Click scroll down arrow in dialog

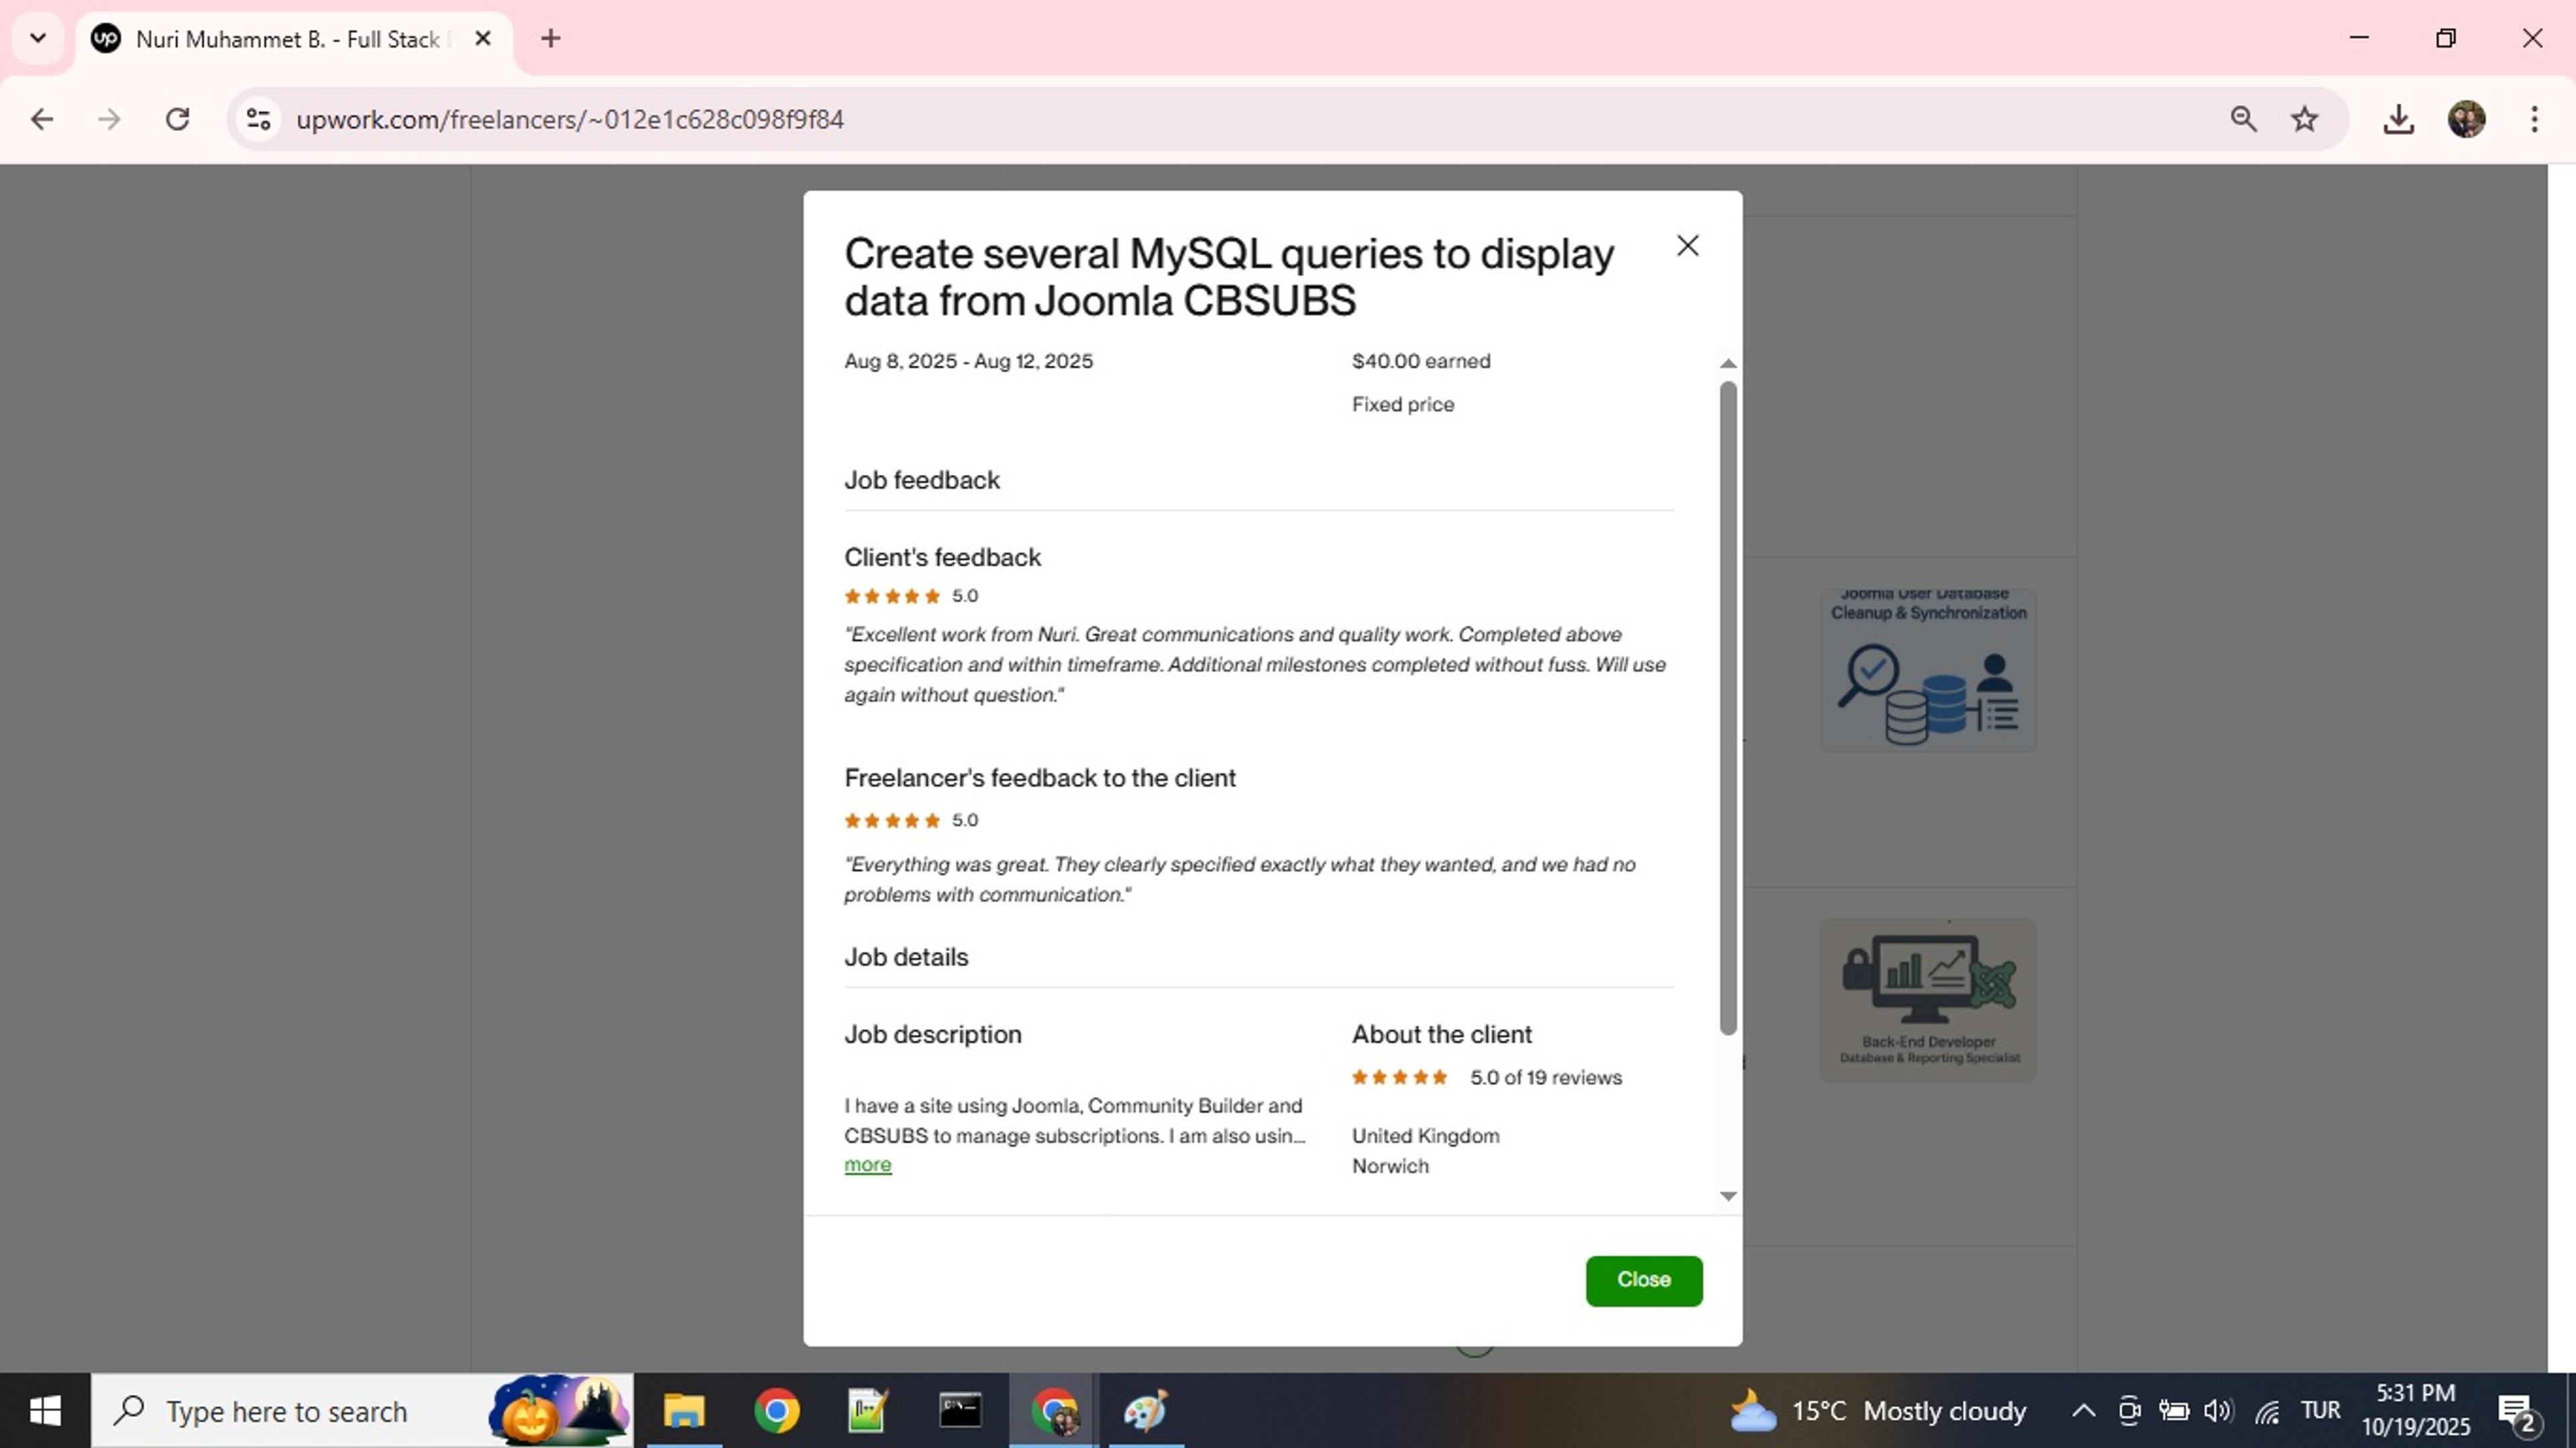pos(1727,1196)
